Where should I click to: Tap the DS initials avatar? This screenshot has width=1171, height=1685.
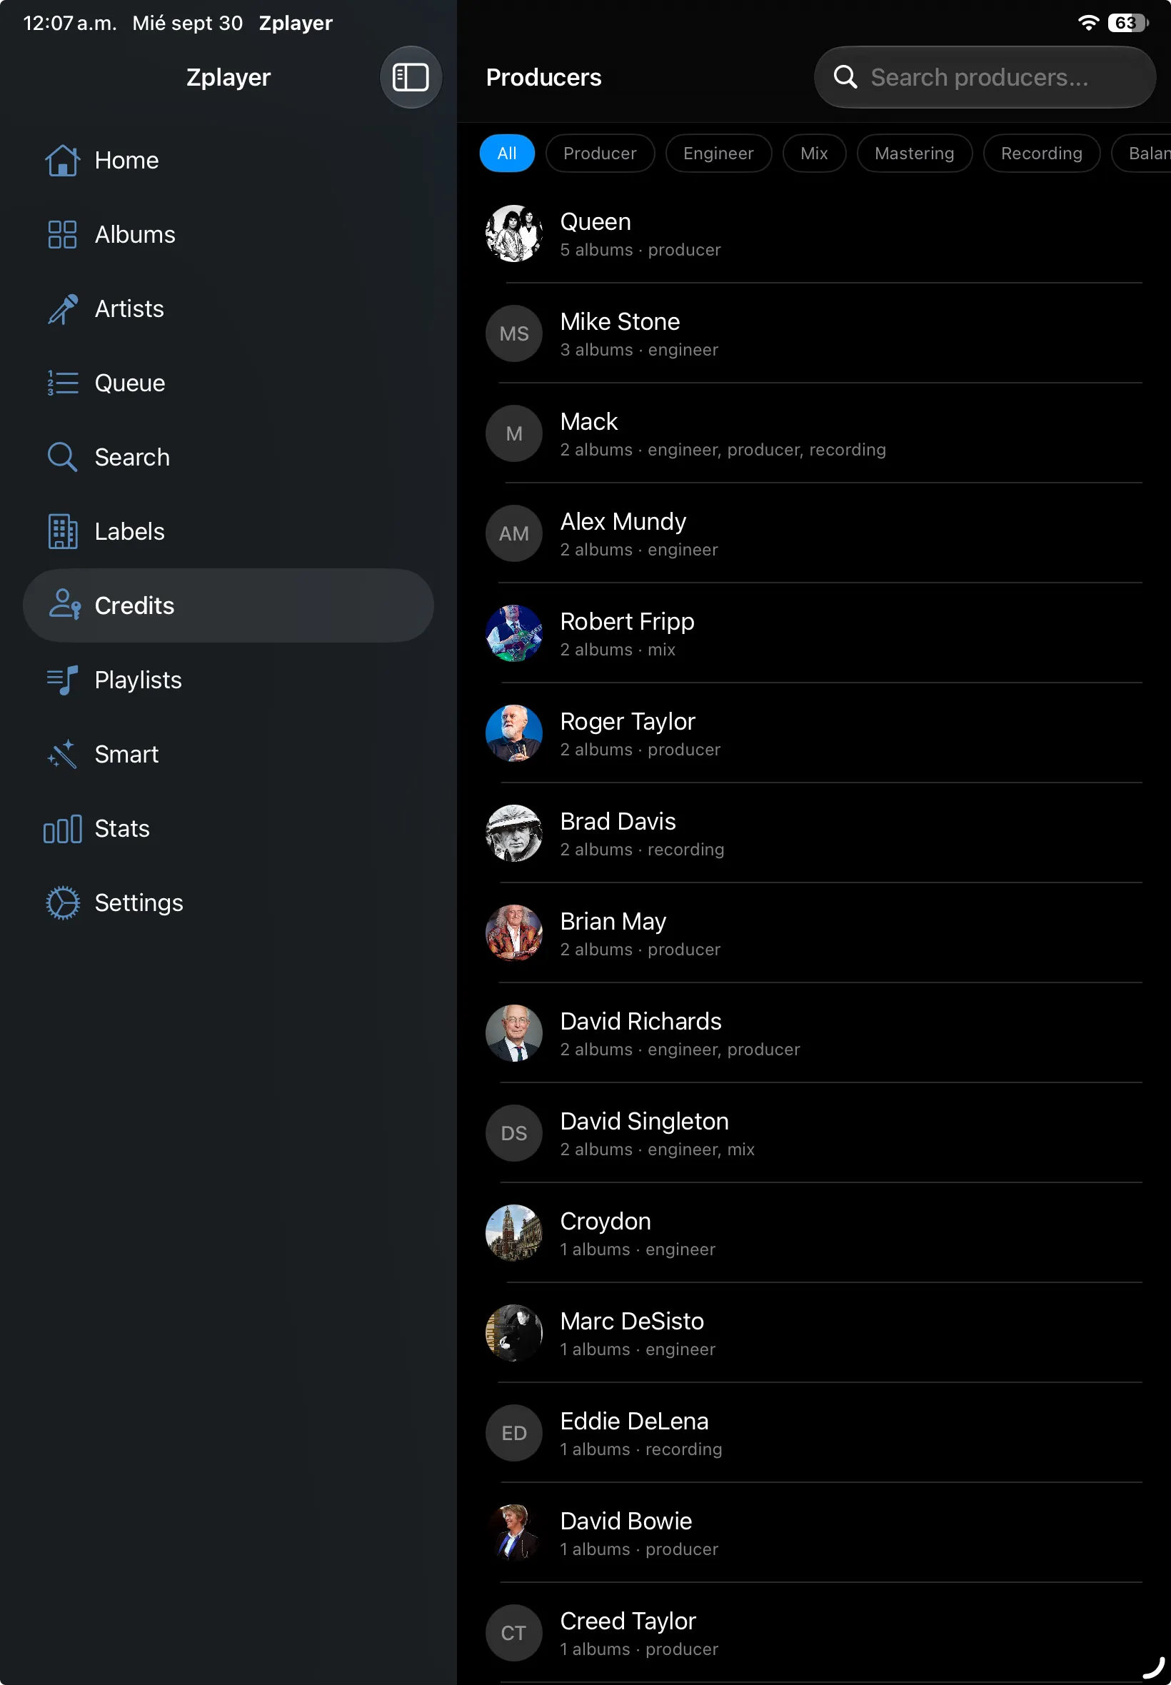coord(513,1133)
